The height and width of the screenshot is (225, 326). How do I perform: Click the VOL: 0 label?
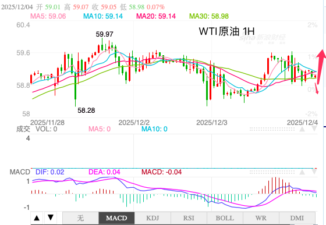[x=47, y=129]
